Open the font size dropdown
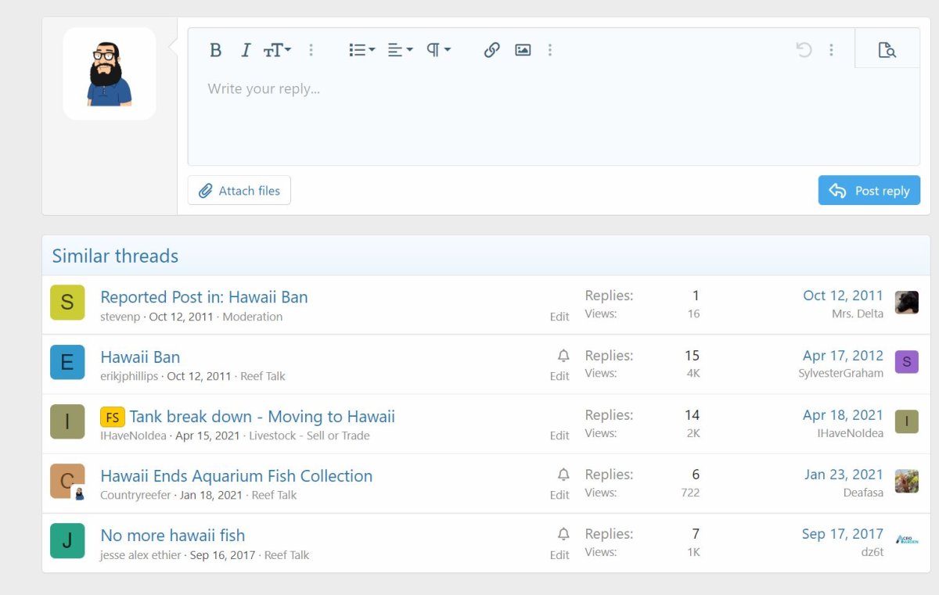Viewport: 939px width, 595px height. (277, 50)
